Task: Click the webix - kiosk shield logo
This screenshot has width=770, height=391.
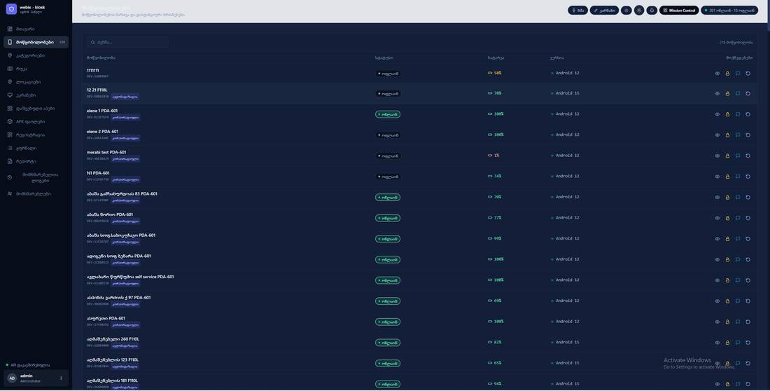Action: click(x=11, y=9)
